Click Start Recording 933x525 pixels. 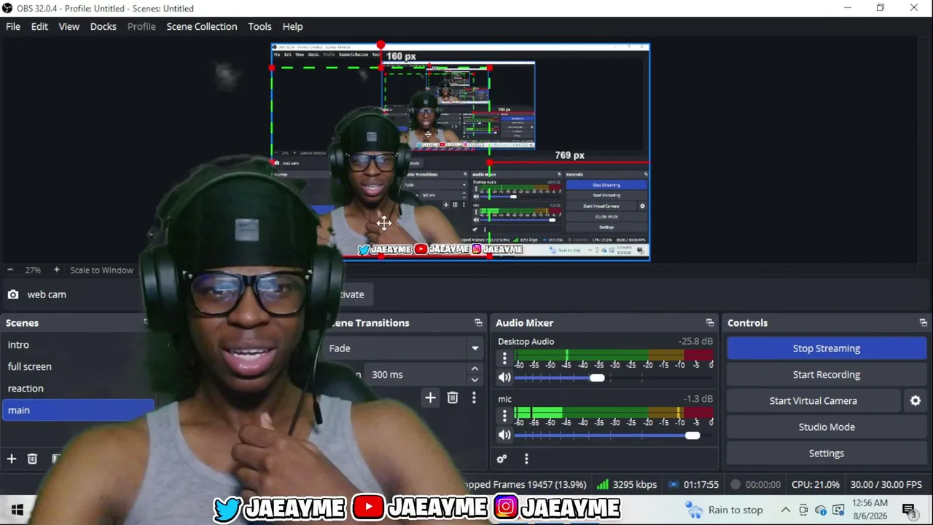tap(827, 374)
